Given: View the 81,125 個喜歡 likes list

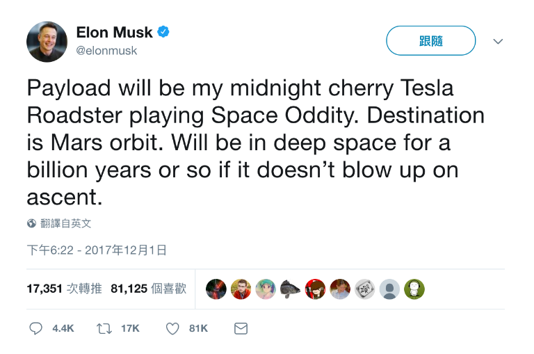Looking at the screenshot, I should pyautogui.click(x=148, y=289).
